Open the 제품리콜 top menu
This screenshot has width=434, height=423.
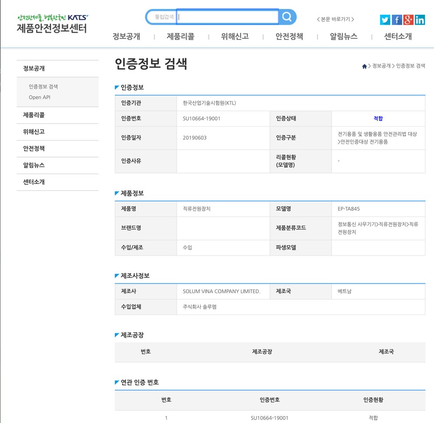click(x=181, y=36)
